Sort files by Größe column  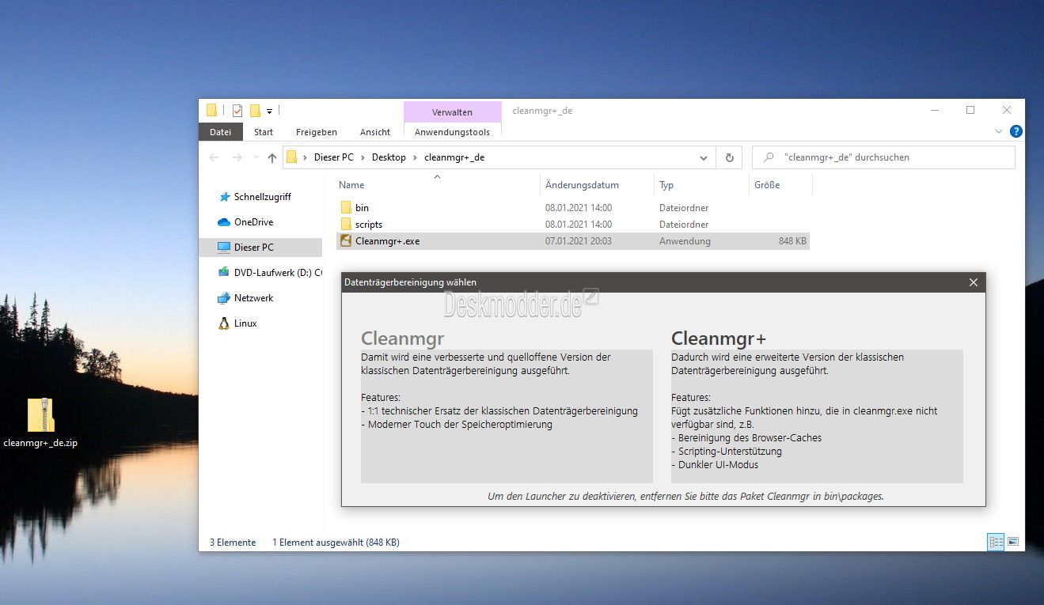click(767, 185)
